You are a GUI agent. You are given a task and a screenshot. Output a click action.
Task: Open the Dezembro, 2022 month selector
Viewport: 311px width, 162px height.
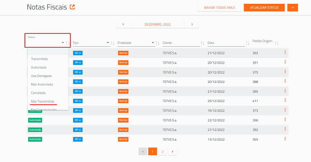(158, 24)
